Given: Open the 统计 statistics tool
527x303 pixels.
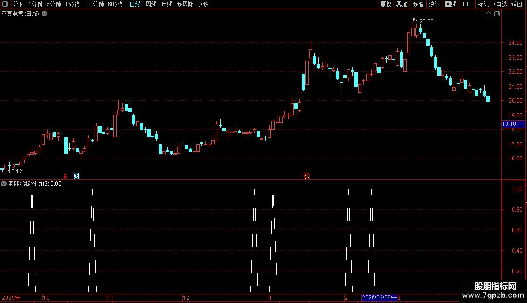Looking at the screenshot, I should 434,4.
